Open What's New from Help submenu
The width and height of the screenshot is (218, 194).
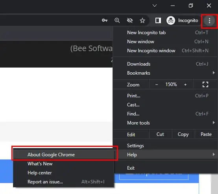click(x=64, y=164)
